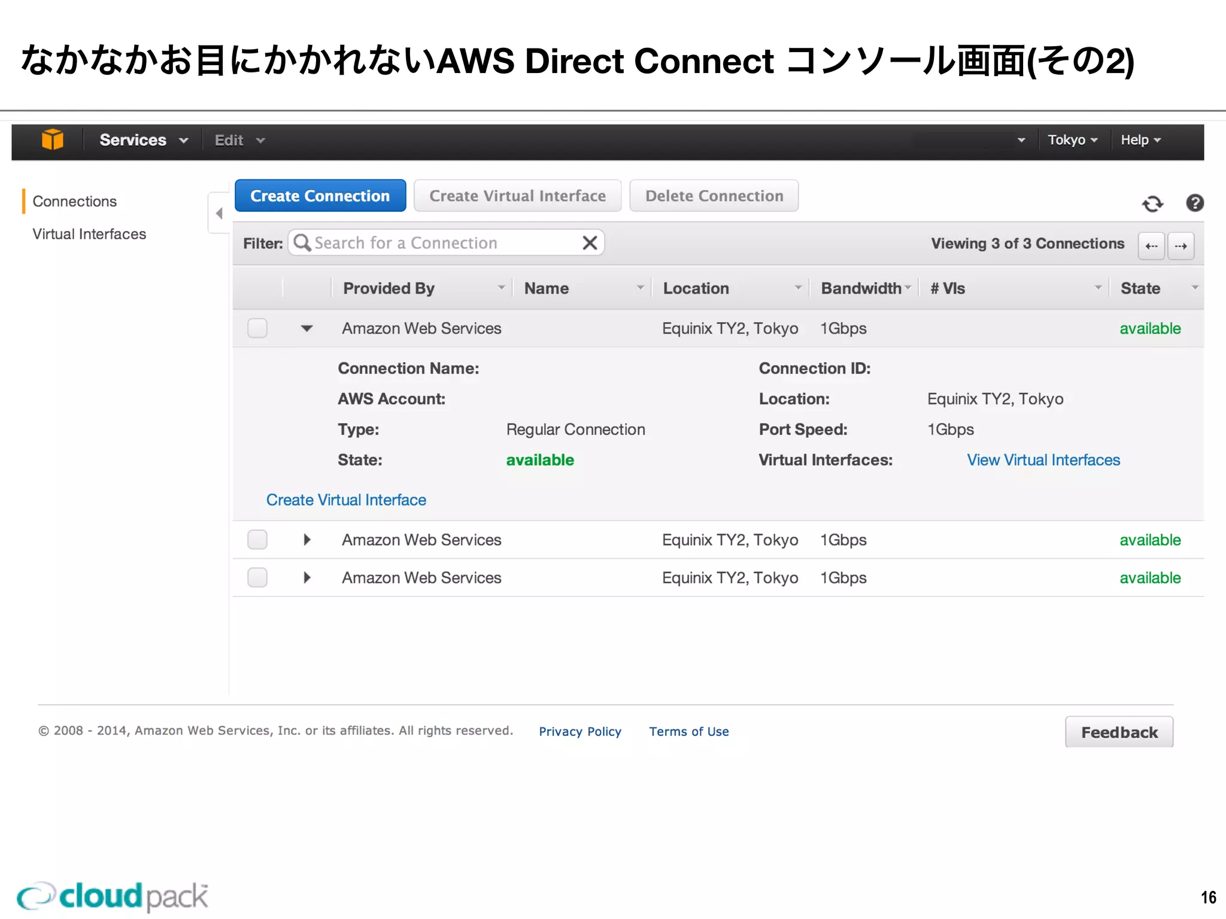
Task: Open the help question mark icon
Action: click(1195, 203)
